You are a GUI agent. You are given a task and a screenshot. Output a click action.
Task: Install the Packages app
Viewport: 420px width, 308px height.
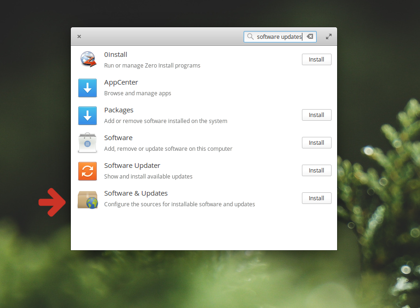[317, 115]
